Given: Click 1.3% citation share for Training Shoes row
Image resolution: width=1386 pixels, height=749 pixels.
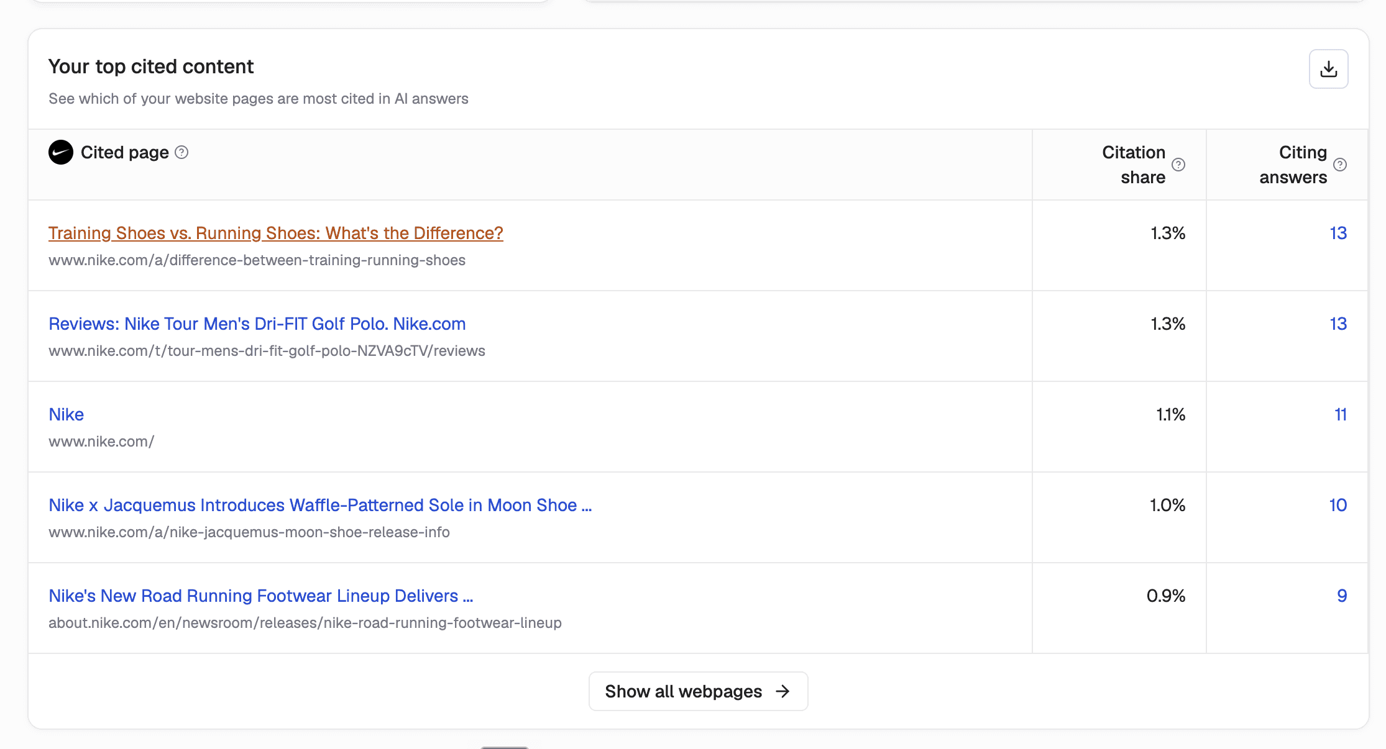Looking at the screenshot, I should click(x=1168, y=233).
